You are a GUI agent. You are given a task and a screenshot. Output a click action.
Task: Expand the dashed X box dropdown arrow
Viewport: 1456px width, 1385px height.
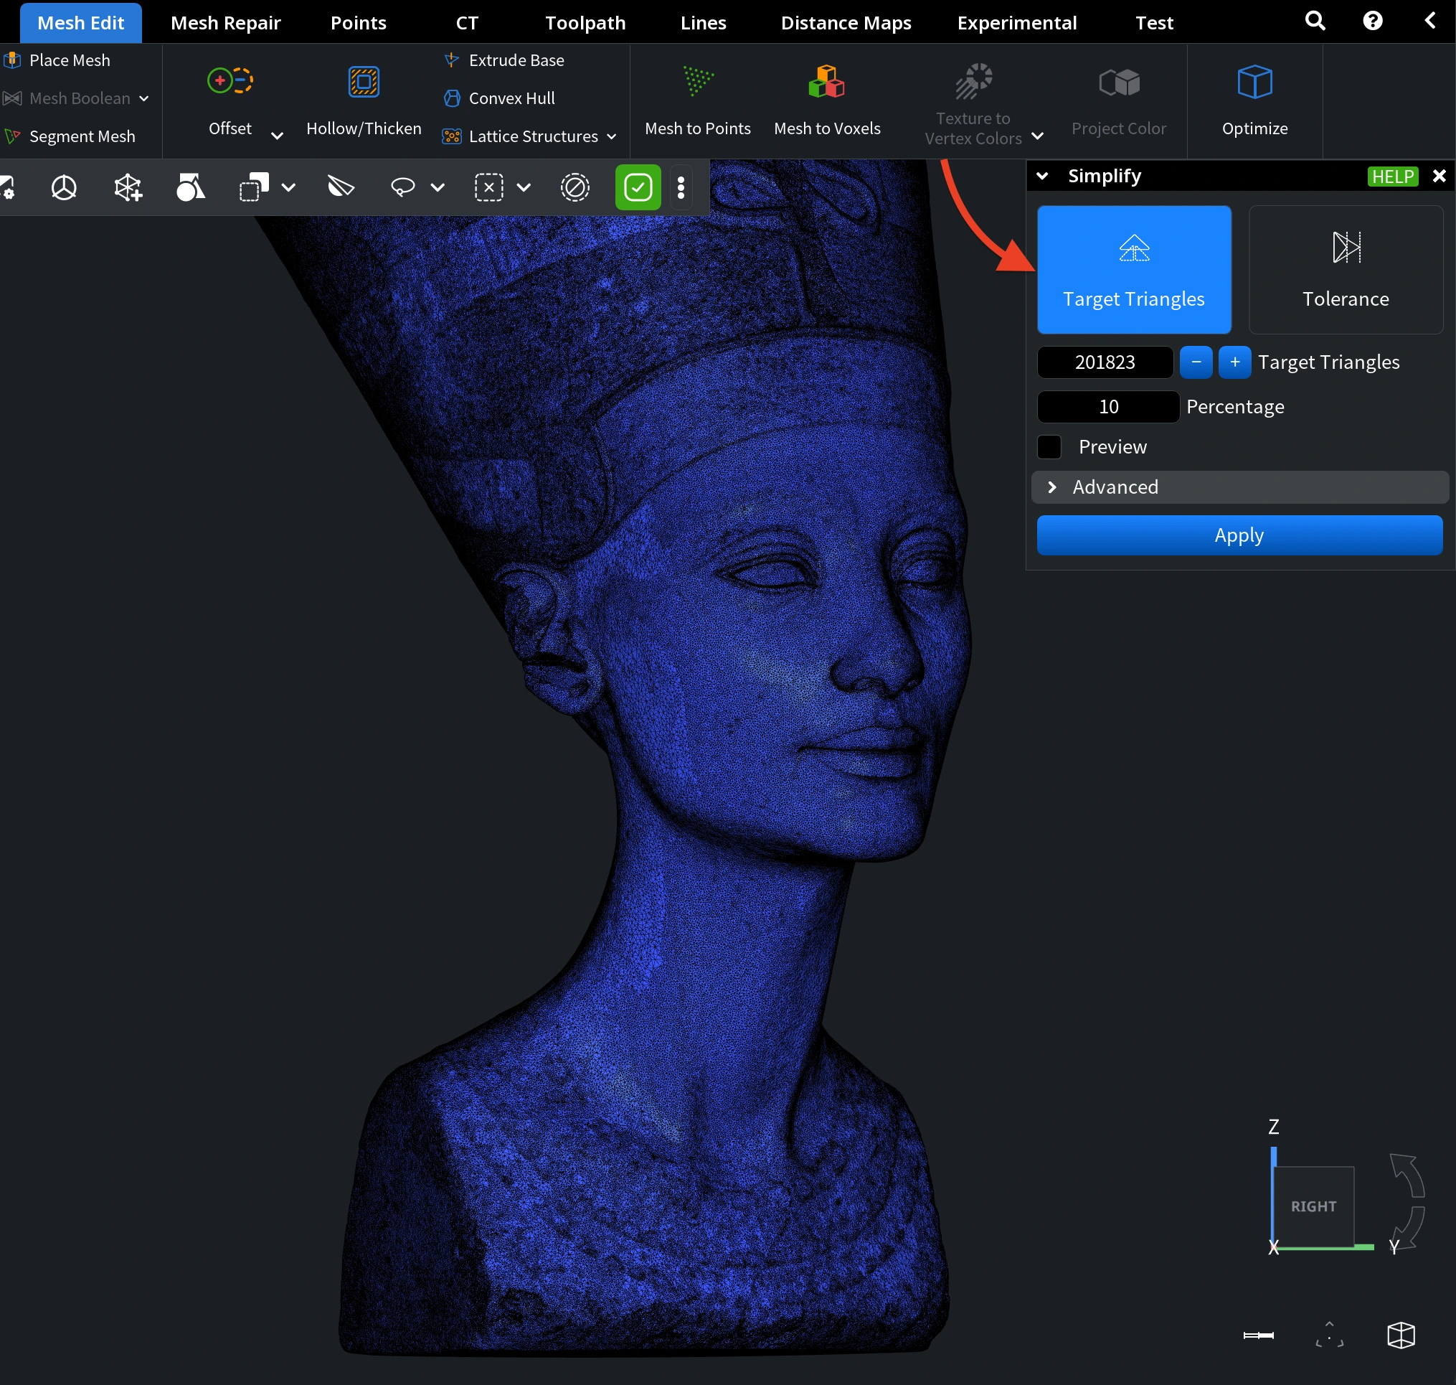pyautogui.click(x=523, y=187)
